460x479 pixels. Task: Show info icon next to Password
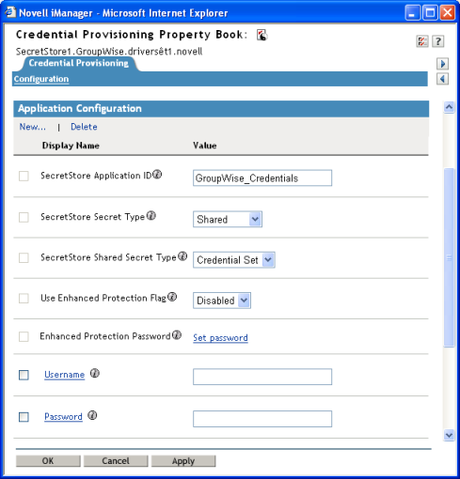(x=92, y=415)
